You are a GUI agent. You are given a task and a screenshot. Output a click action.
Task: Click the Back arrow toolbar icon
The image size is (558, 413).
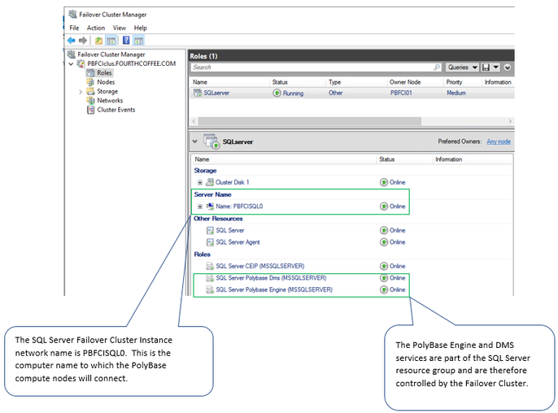click(x=72, y=40)
